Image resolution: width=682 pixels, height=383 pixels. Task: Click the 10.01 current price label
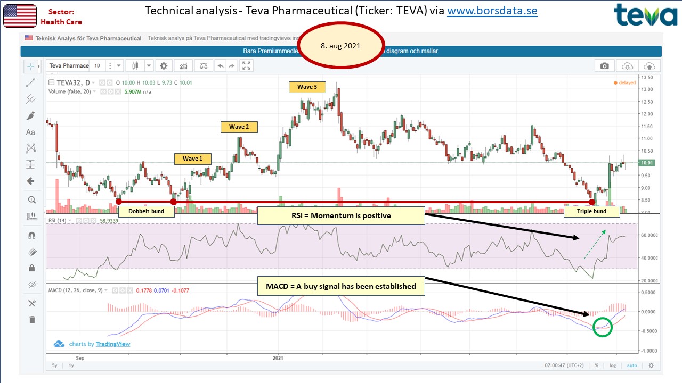tap(647, 163)
